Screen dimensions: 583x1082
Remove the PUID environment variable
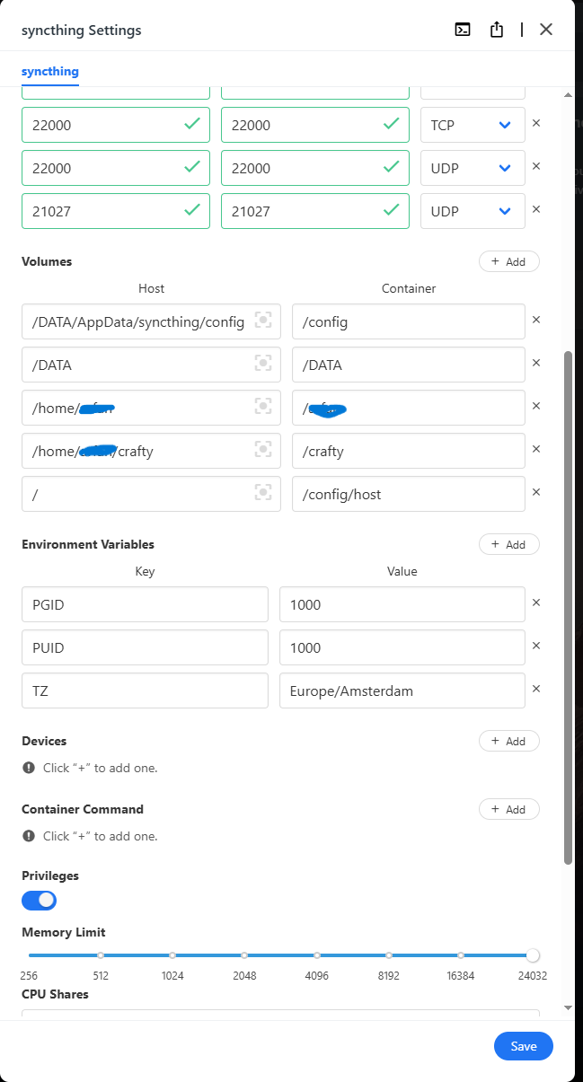(x=536, y=646)
